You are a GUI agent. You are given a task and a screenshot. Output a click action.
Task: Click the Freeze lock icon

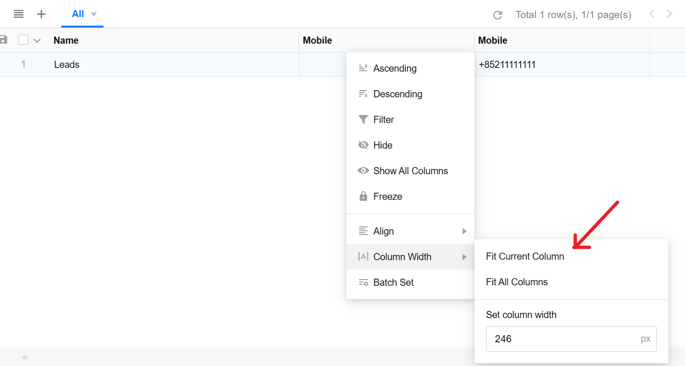click(x=363, y=197)
